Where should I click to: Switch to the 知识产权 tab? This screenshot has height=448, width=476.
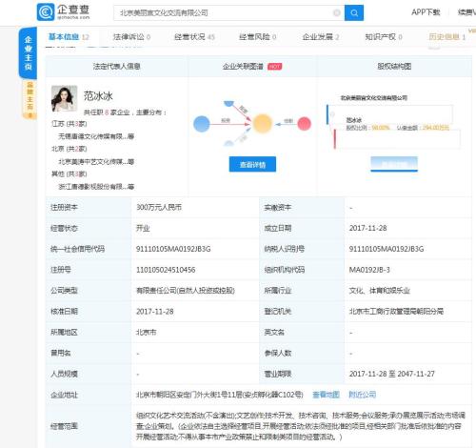[x=384, y=37]
